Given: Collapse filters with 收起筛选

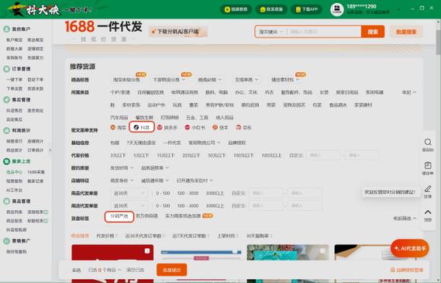Looking at the screenshot, I should (x=405, y=219).
